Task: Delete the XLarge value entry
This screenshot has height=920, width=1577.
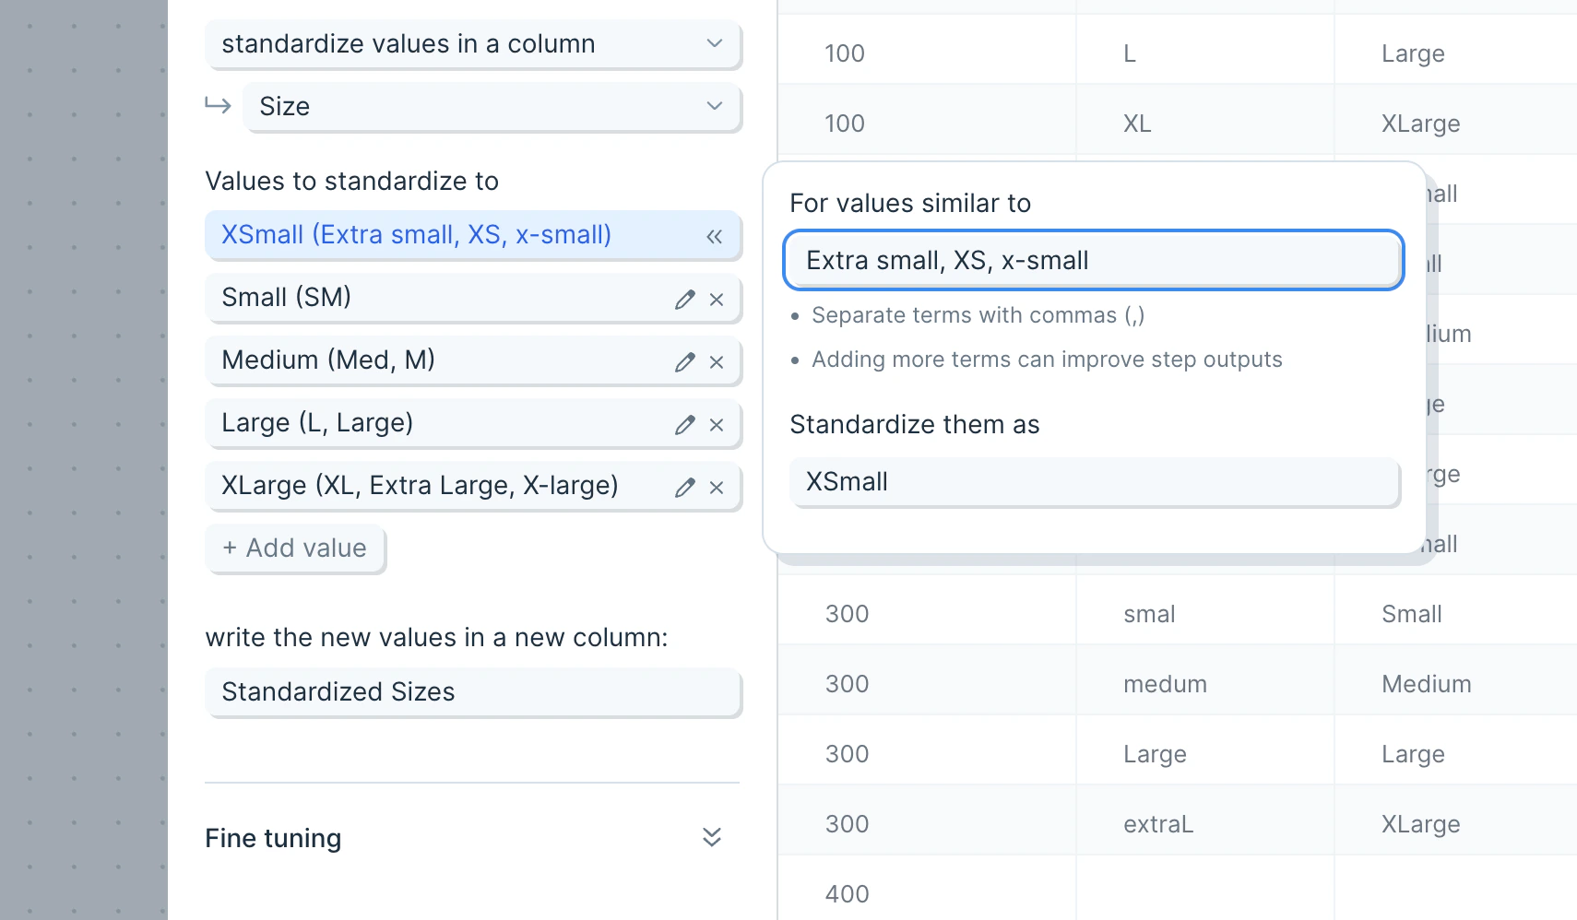Action: click(x=717, y=488)
